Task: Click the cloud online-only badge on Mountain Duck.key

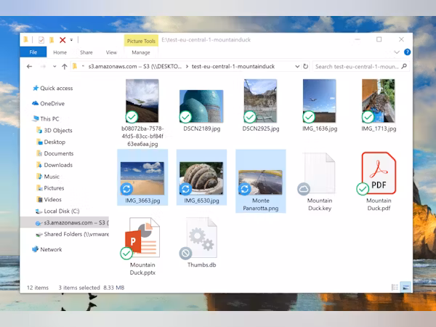Action: pos(304,189)
